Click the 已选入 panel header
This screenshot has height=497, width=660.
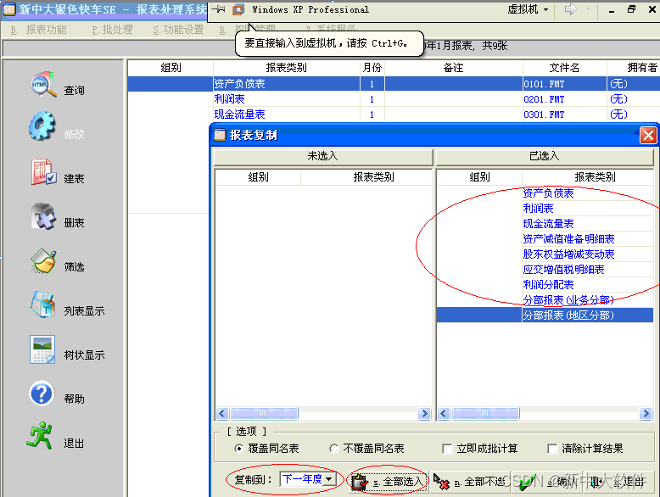click(545, 157)
